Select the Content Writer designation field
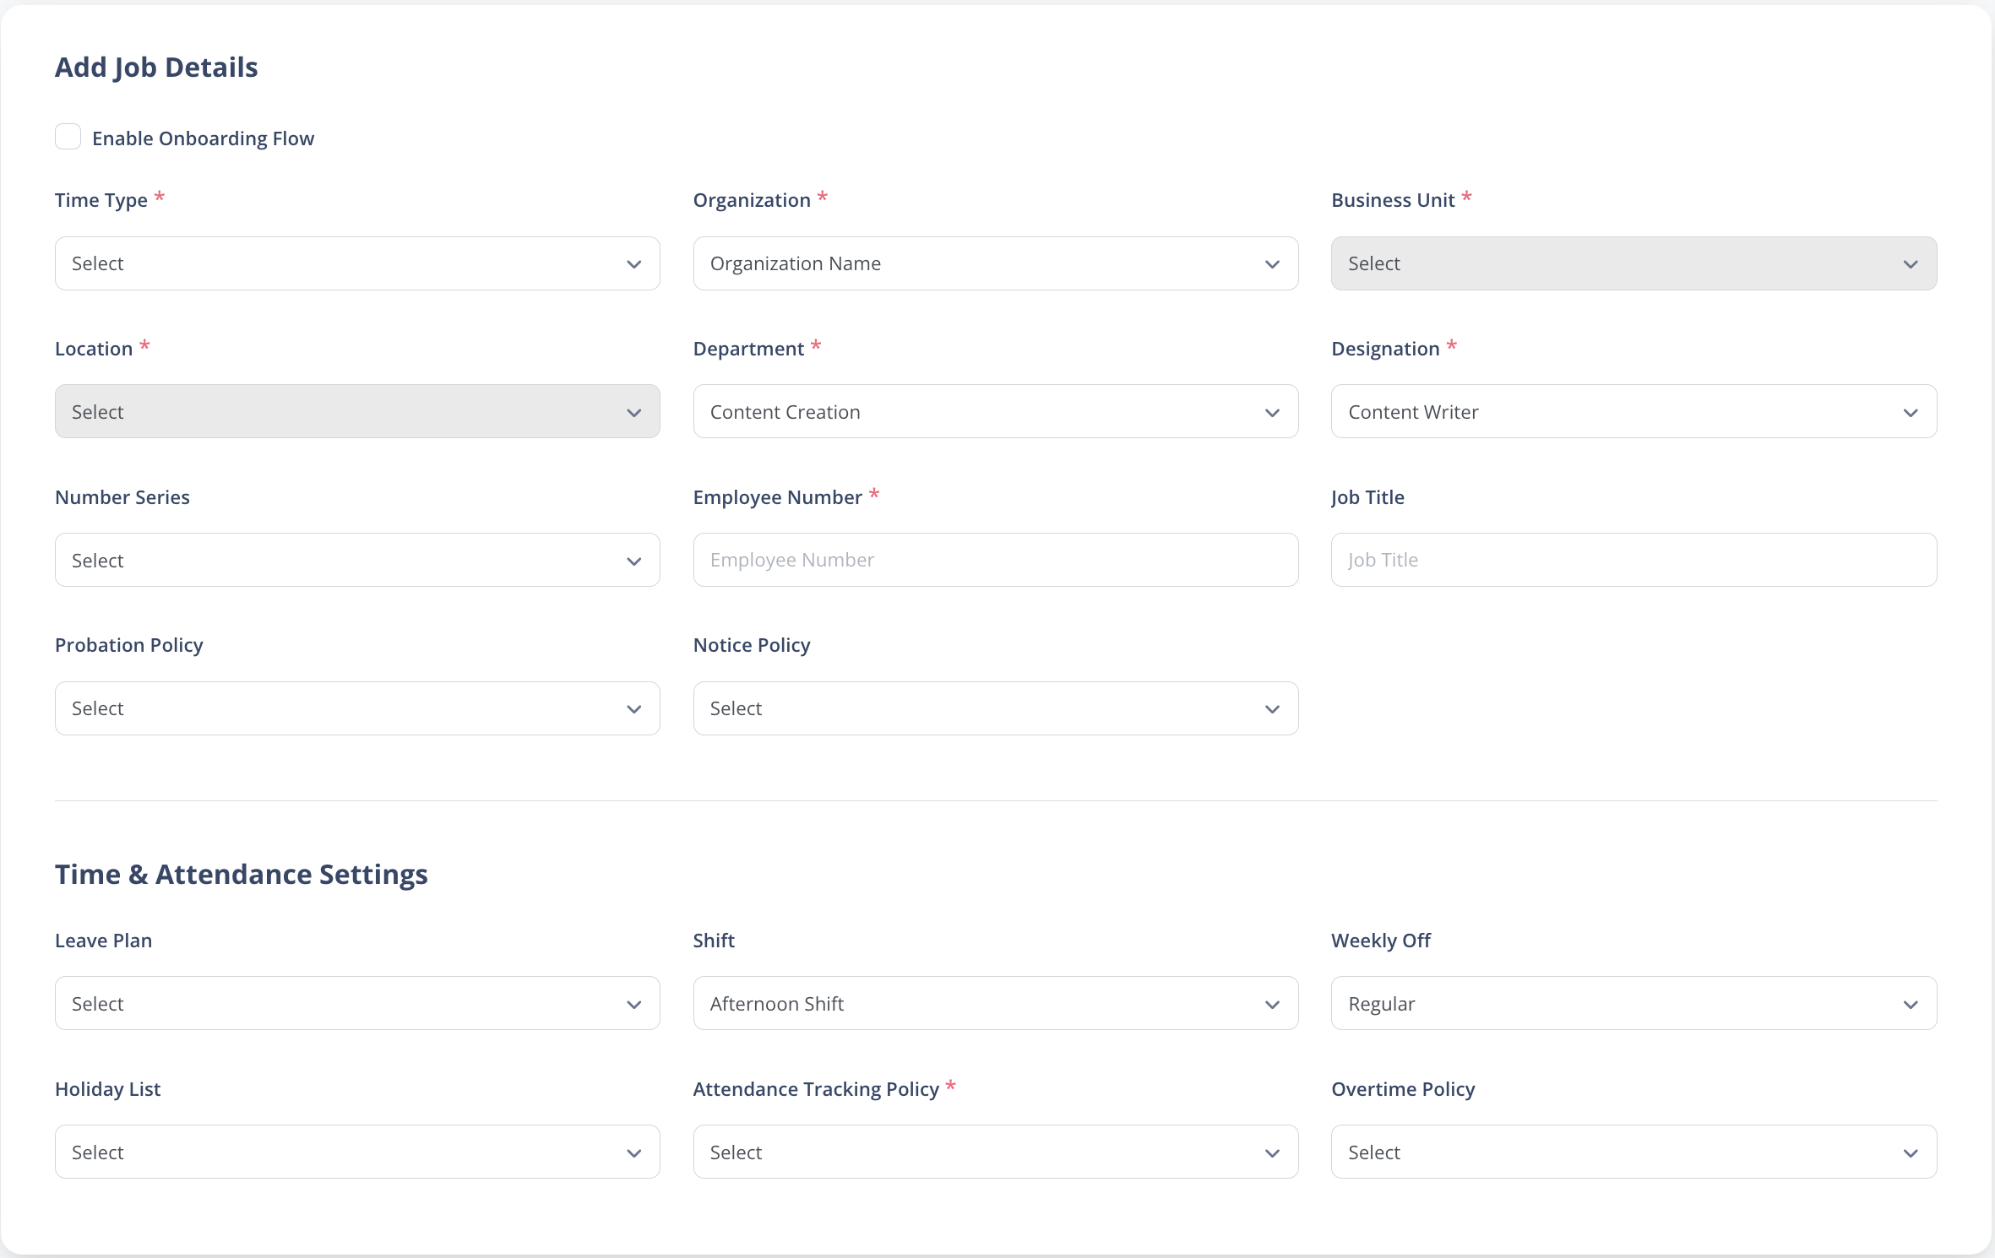 [1634, 412]
